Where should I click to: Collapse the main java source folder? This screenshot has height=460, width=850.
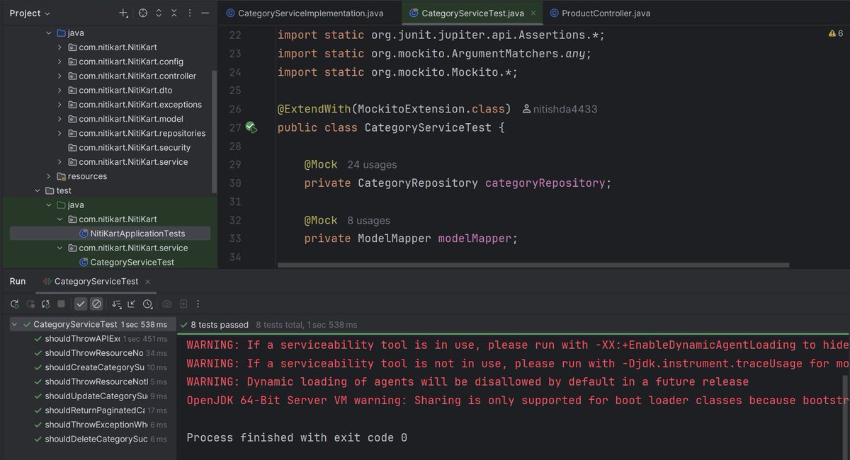(x=50, y=33)
